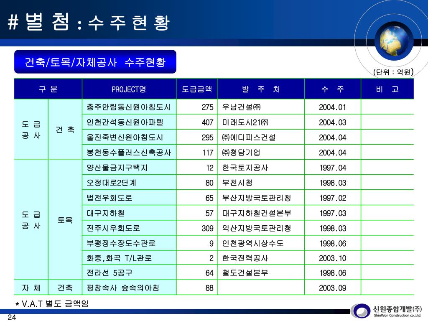Select the '양산물금지구택지' project cell
The height and width of the screenshot is (321, 428).
click(129, 167)
